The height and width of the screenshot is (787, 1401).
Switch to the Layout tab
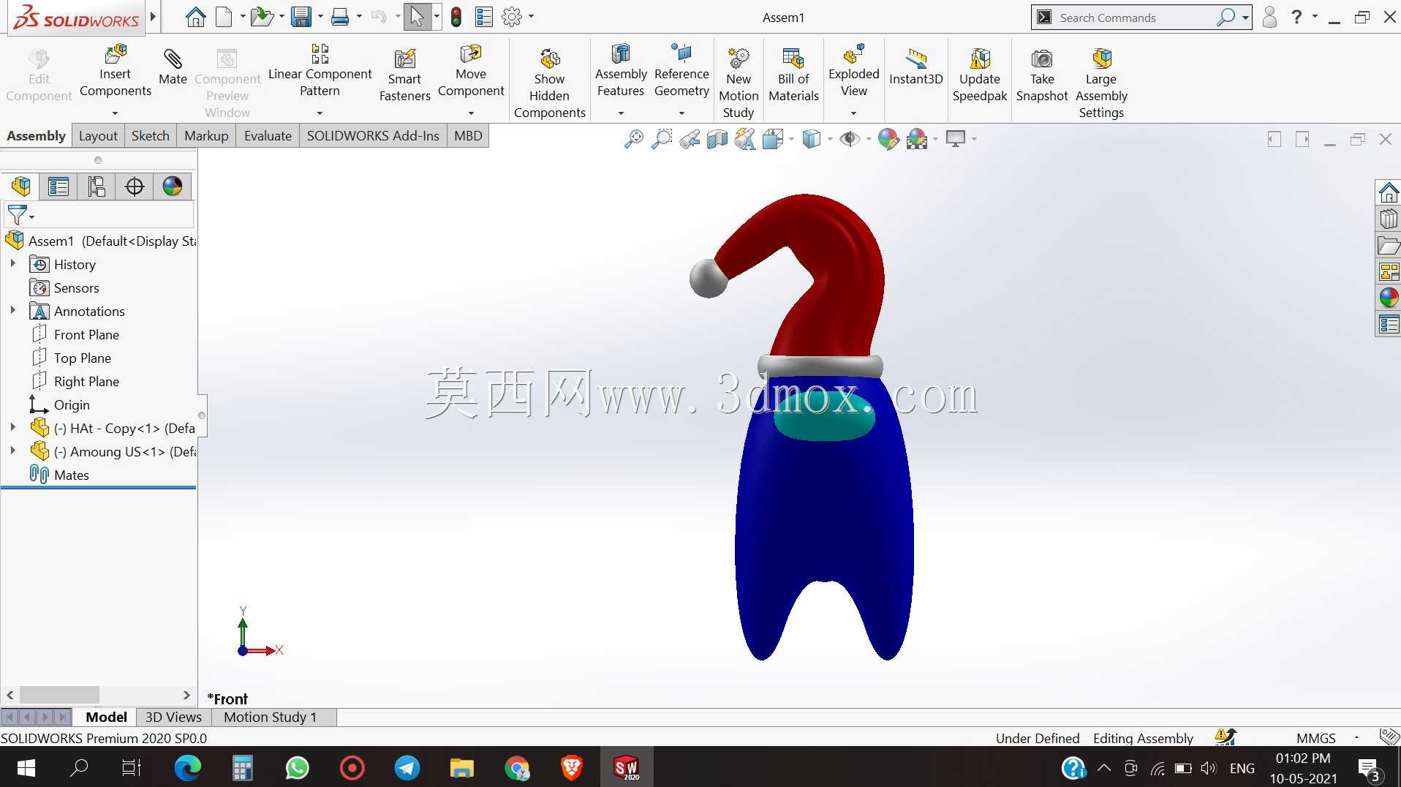98,136
